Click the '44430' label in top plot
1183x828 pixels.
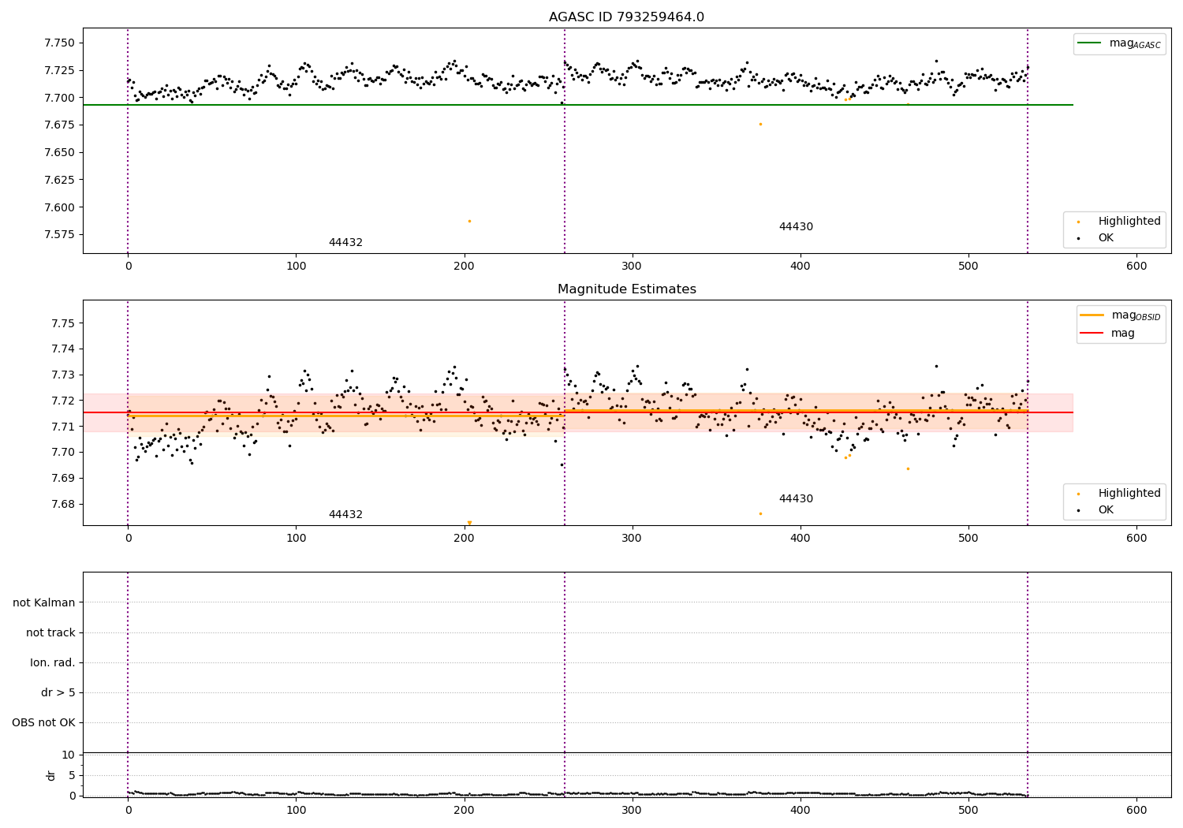(796, 227)
